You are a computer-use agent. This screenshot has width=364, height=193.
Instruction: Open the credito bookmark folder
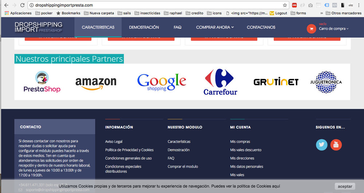(194, 13)
